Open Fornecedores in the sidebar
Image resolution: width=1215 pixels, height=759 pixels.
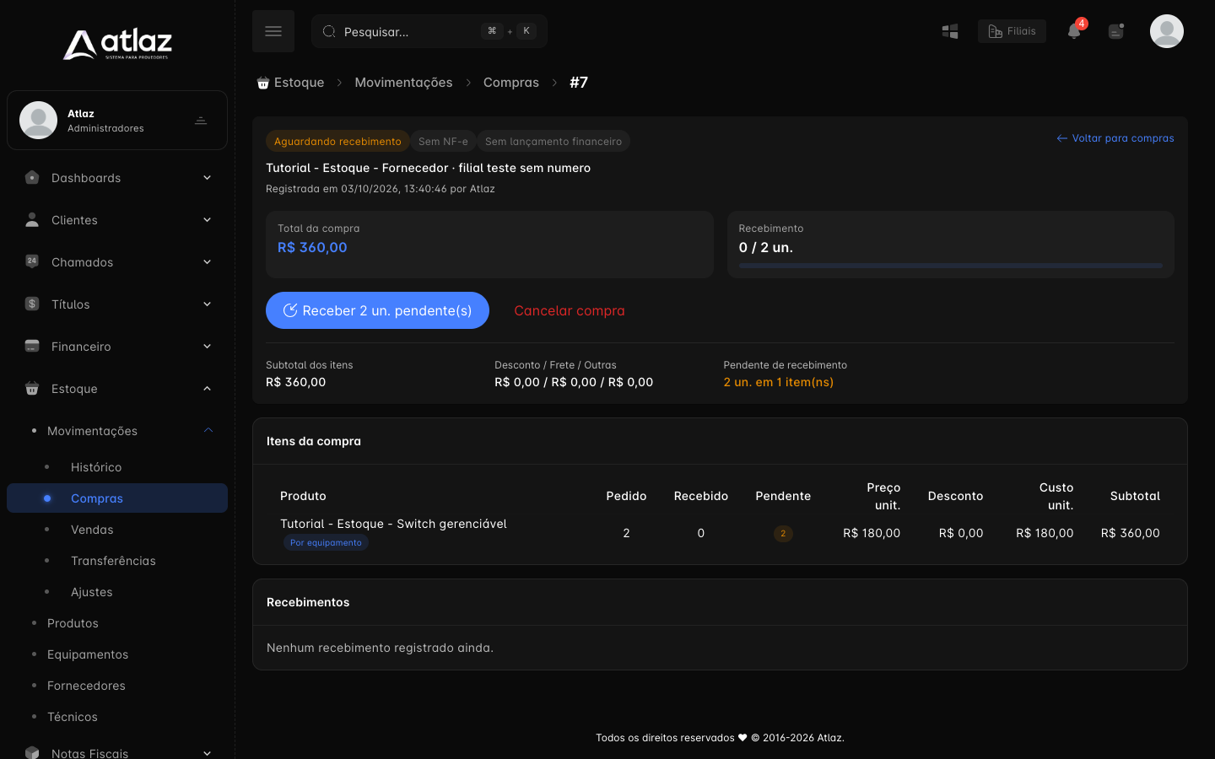click(86, 686)
